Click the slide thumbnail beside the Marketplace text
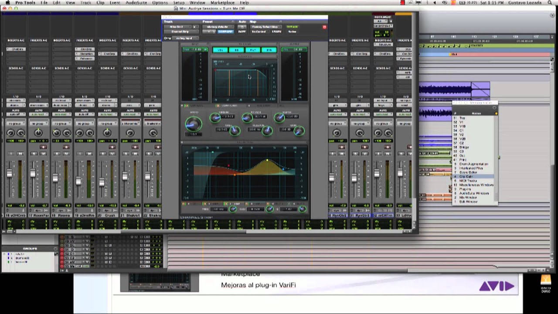 (x=160, y=283)
